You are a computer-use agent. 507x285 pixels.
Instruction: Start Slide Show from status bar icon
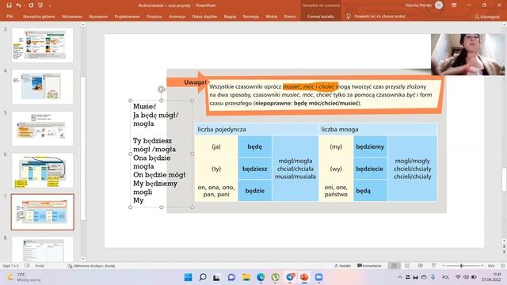pyautogui.click(x=433, y=266)
